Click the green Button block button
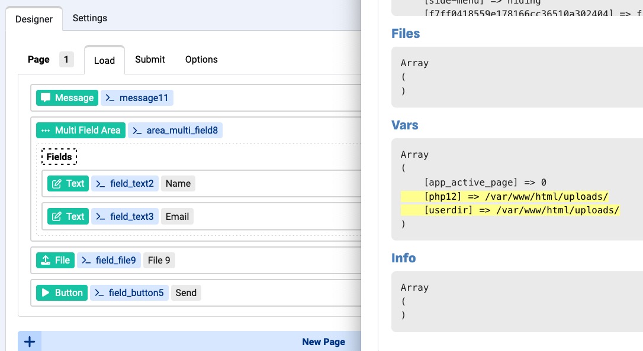Viewport: 643px width, 351px height. pyautogui.click(x=62, y=292)
